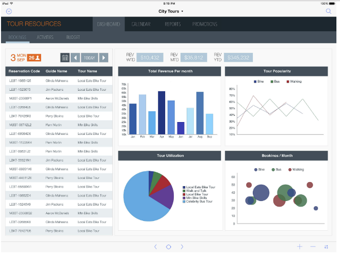Click the Tour Utilization panel header
The width and height of the screenshot is (340, 261).
[170, 156]
